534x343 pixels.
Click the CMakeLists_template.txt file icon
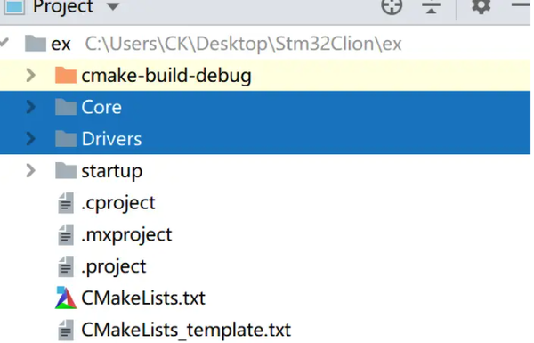(65, 330)
